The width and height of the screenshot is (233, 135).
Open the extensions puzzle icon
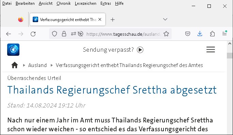pos(212,34)
